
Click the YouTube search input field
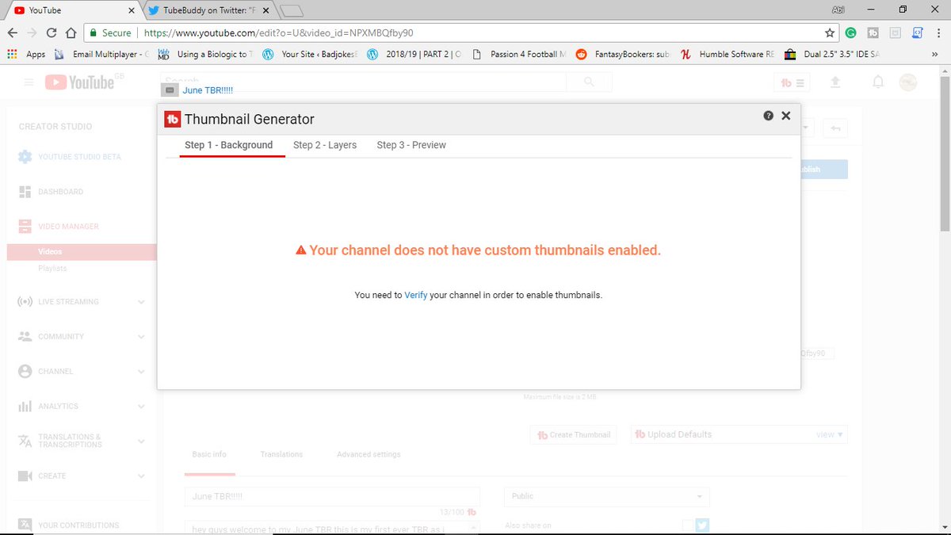(x=363, y=82)
